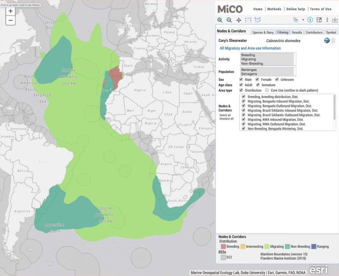Viewport: 339px width, 276px height.
Task: Uncheck Migrating, Benguela Outbound Migration
Action: (x=243, y=106)
